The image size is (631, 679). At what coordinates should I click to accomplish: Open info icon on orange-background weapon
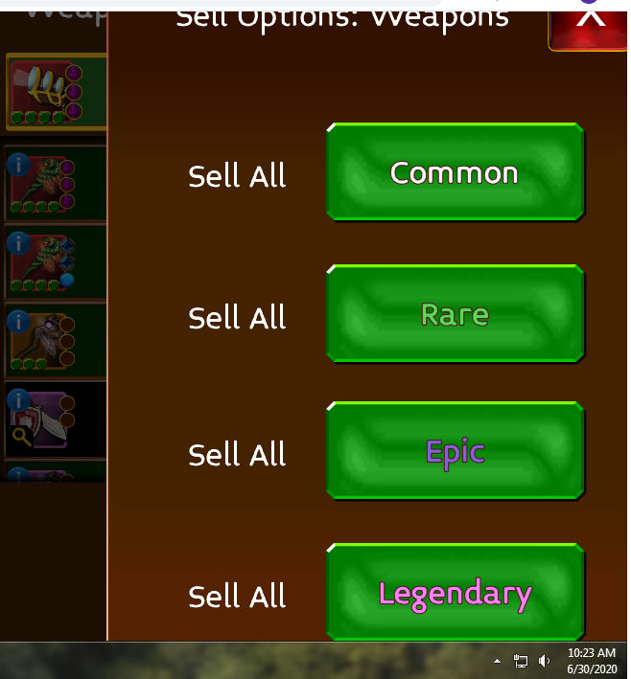point(18,322)
